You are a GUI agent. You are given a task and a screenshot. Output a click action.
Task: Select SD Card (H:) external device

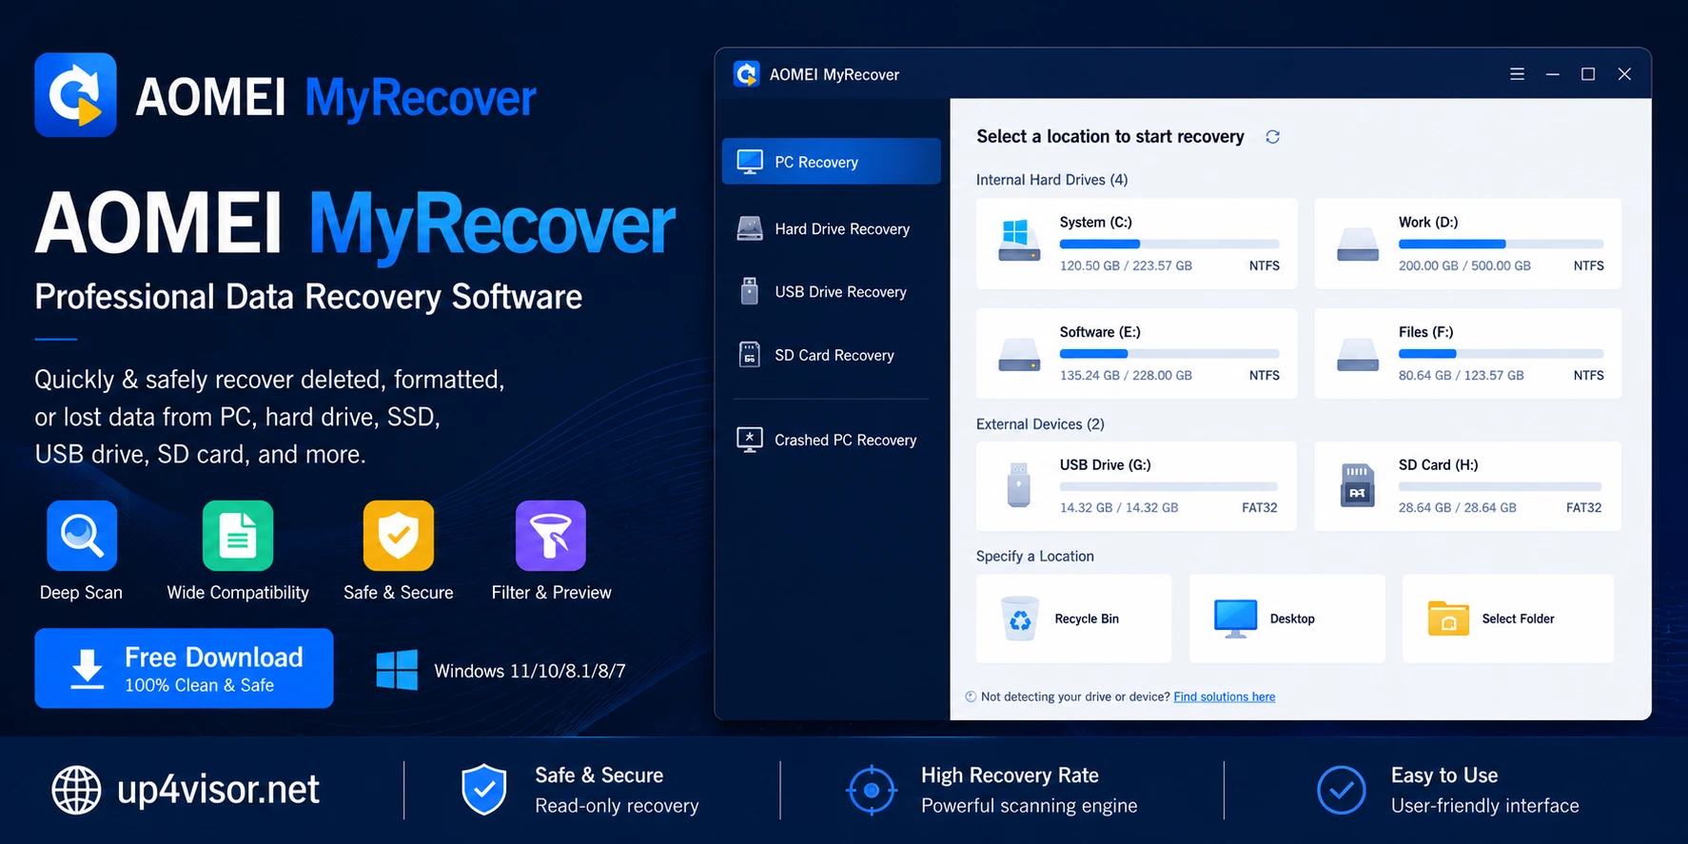tap(1467, 486)
